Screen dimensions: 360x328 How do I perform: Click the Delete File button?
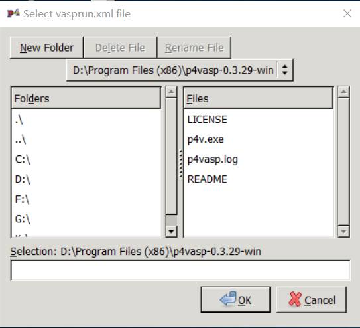(x=120, y=48)
